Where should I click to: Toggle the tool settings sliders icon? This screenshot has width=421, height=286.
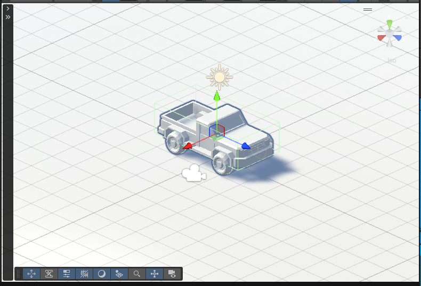(x=66, y=274)
